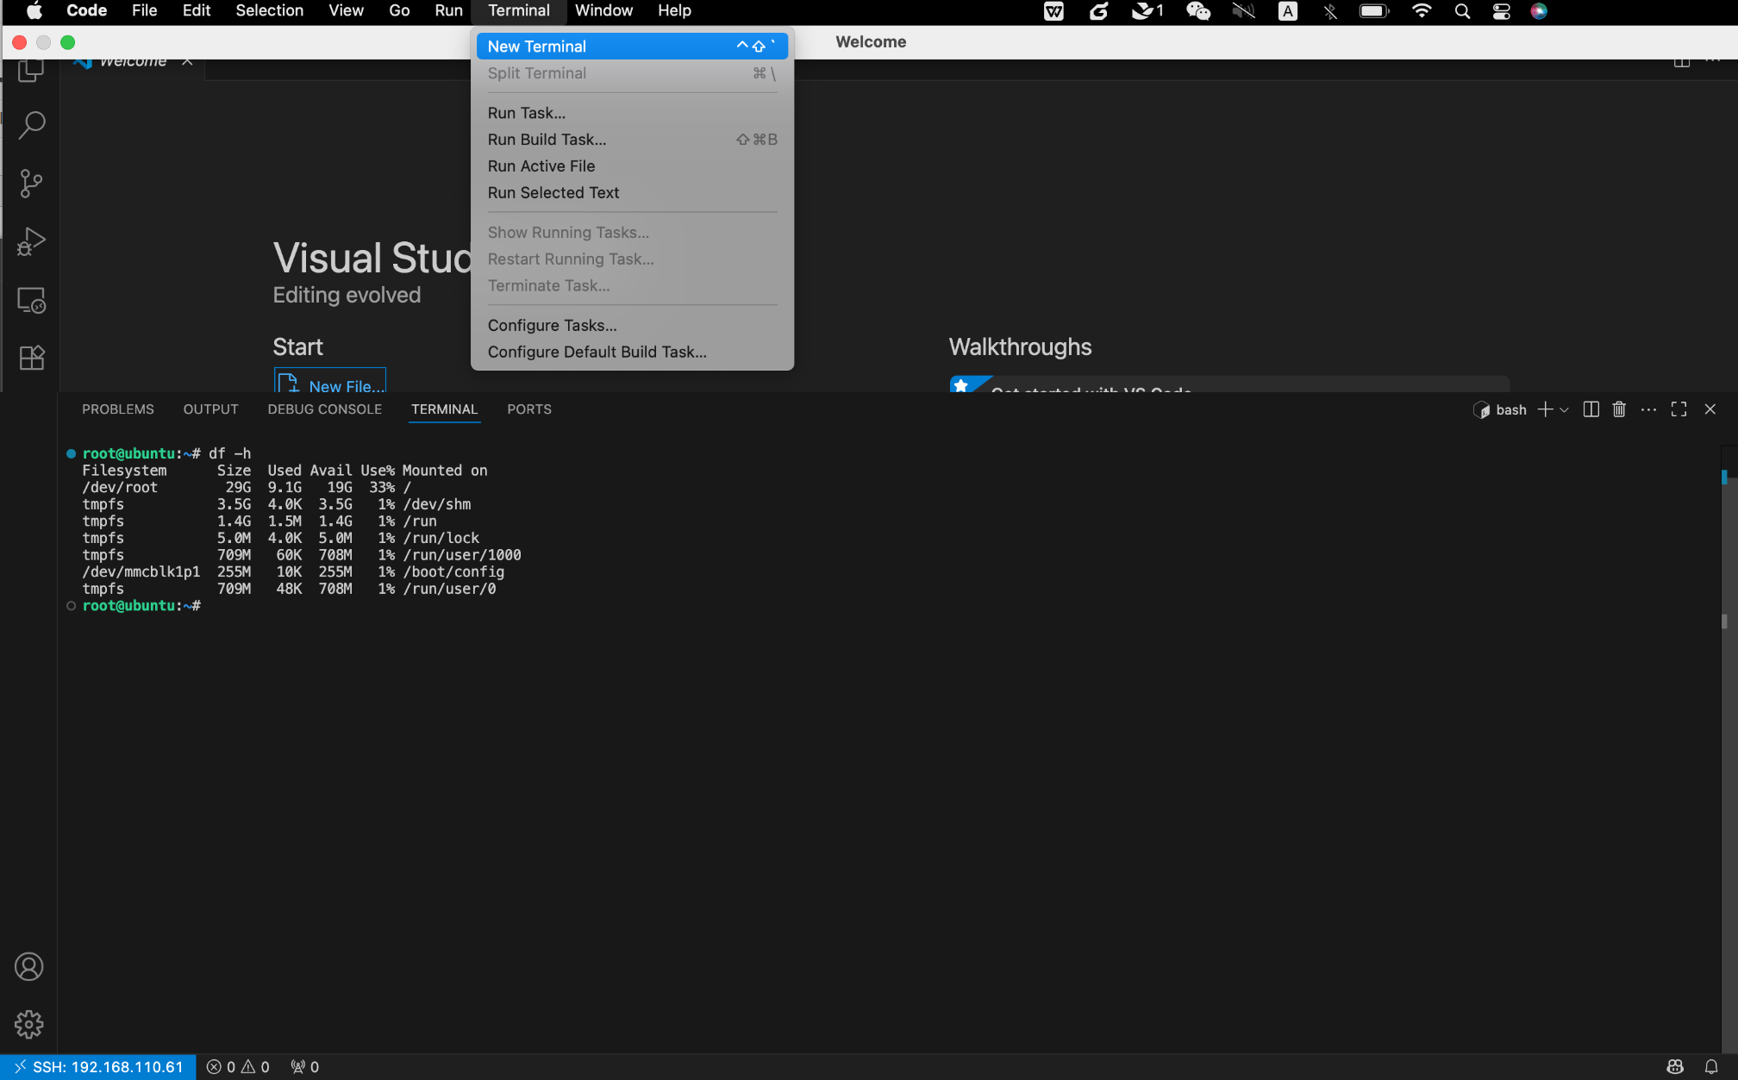Open the Search sidebar view
The width and height of the screenshot is (1738, 1080).
(31, 125)
